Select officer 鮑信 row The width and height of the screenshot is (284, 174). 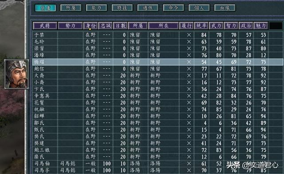pyautogui.click(x=158, y=69)
